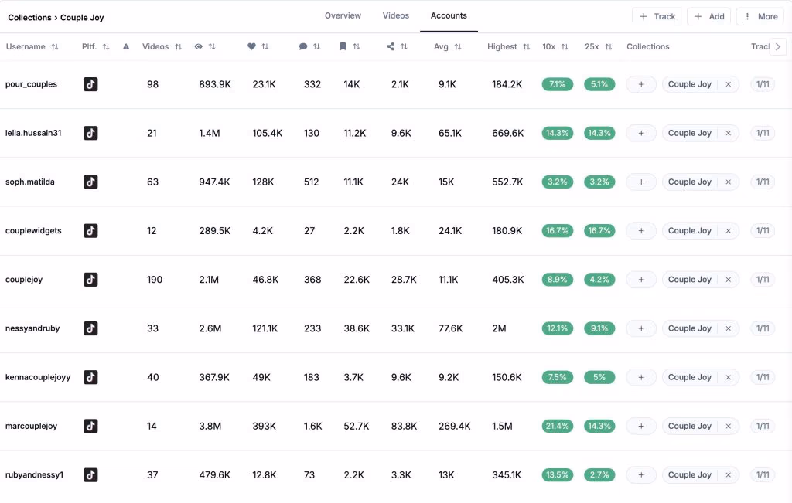Open the More options menu
The width and height of the screenshot is (792, 503).
pyautogui.click(x=760, y=16)
